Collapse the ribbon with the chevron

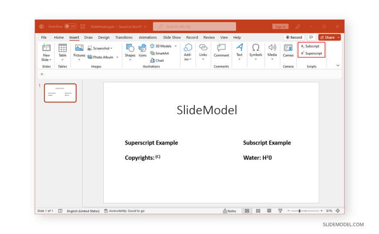coord(338,65)
